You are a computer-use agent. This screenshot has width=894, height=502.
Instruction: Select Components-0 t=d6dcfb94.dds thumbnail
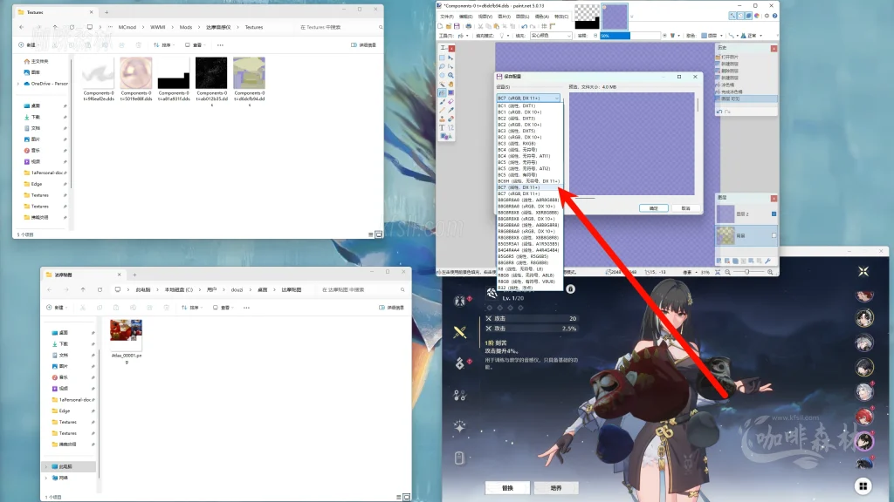tap(249, 74)
